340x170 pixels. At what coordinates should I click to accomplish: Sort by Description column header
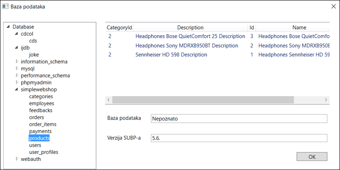click(190, 27)
